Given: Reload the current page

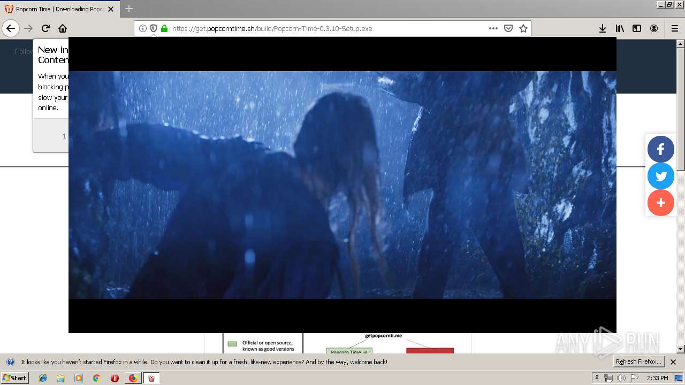Looking at the screenshot, I should 45,28.
